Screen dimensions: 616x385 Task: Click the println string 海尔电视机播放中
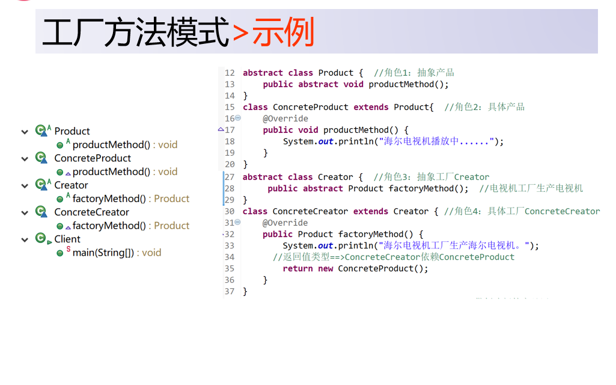436,141
